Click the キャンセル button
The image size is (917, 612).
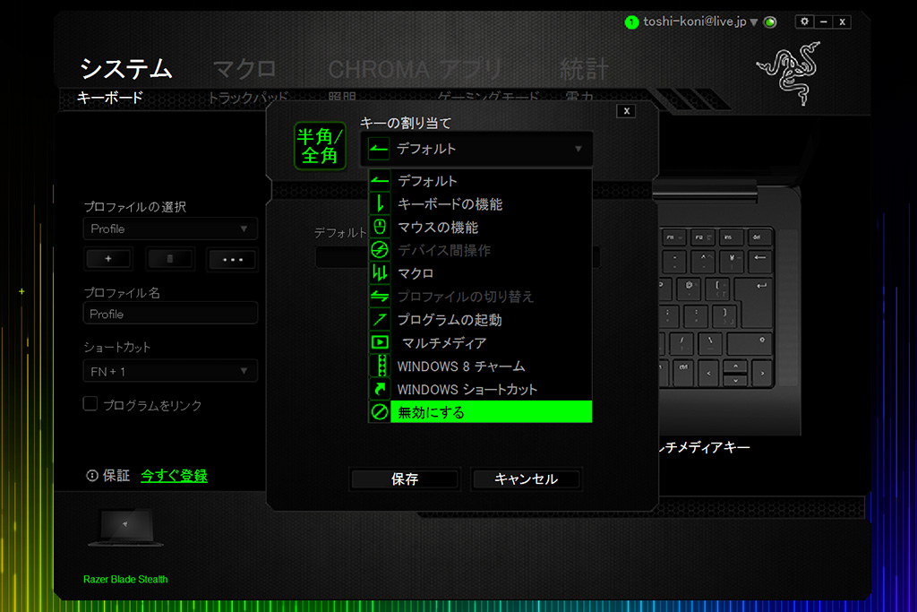[x=526, y=479]
